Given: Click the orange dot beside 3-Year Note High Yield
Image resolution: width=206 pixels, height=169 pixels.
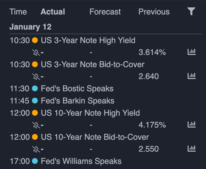Looking at the screenshot, I should pos(35,40).
